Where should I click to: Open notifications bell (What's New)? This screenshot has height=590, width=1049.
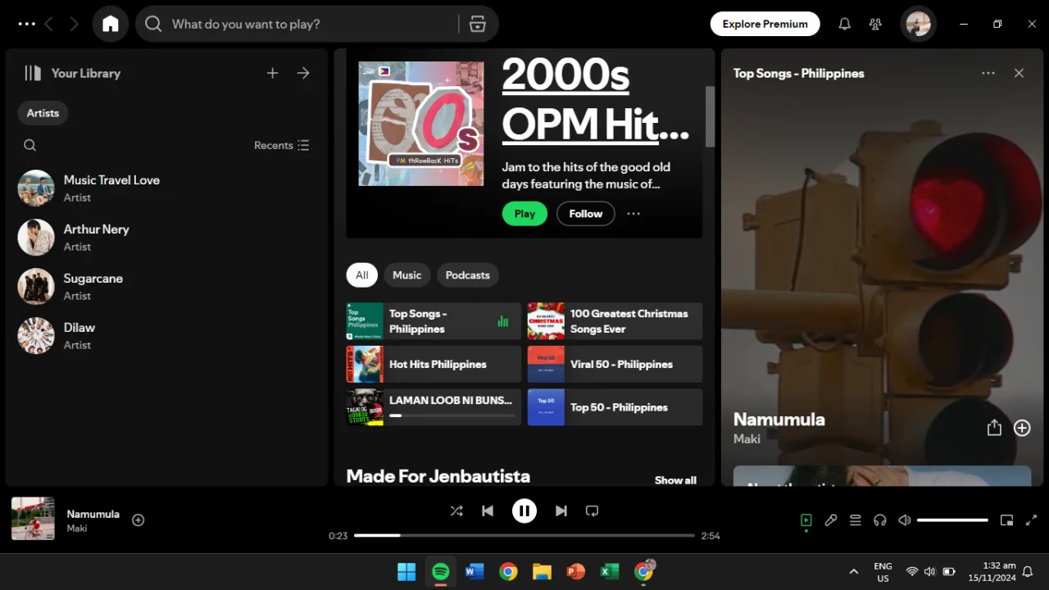844,24
